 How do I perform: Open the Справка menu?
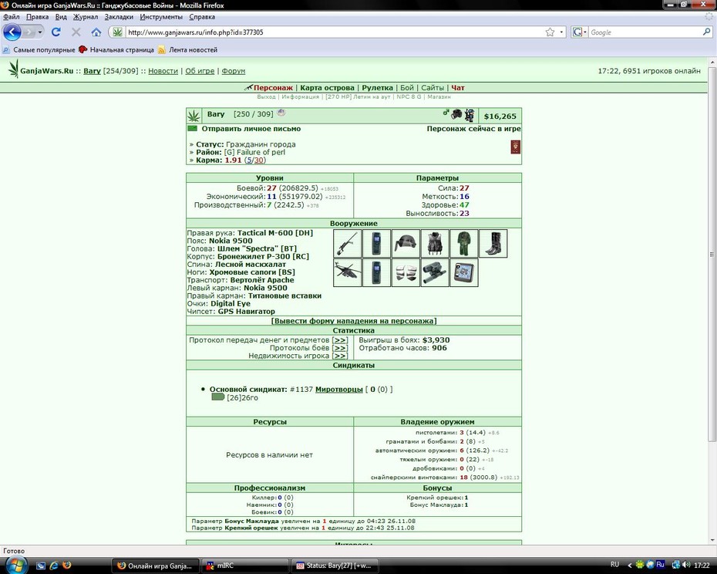[x=202, y=17]
